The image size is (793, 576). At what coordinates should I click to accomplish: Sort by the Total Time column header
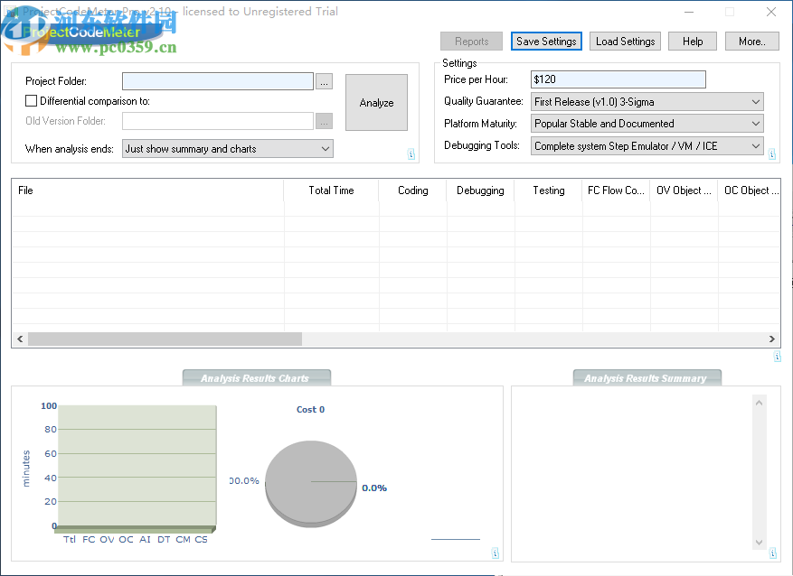coord(331,190)
